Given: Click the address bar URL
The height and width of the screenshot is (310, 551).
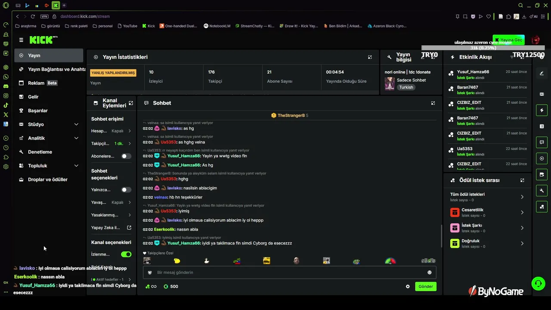Looking at the screenshot, I should click(x=85, y=16).
